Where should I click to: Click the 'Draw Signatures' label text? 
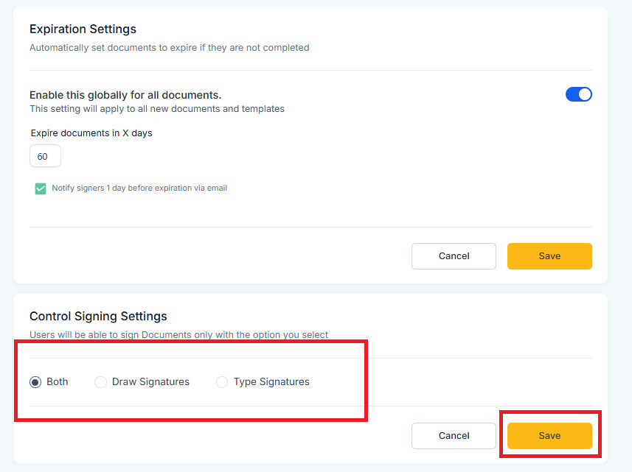click(150, 382)
